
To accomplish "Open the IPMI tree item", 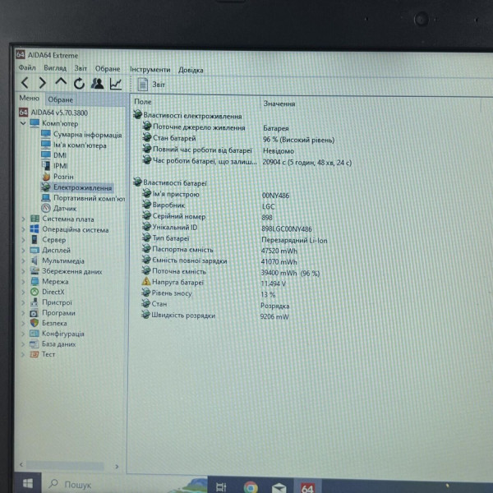I will click(60, 166).
